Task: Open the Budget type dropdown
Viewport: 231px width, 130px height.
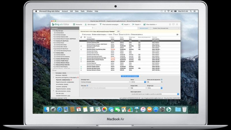Action: pyautogui.click(x=155, y=88)
